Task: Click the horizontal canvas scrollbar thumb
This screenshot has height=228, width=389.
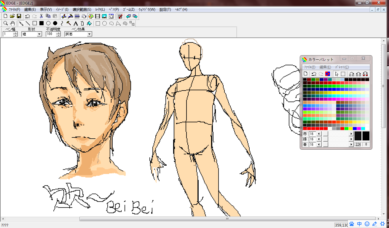Action: point(228,219)
